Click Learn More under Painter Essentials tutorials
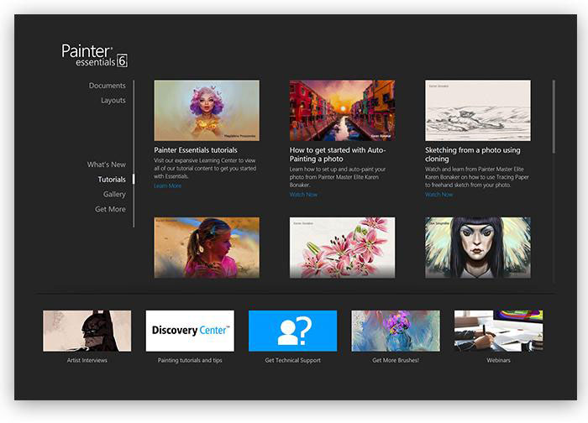The width and height of the screenshot is (588, 423). pyautogui.click(x=168, y=185)
